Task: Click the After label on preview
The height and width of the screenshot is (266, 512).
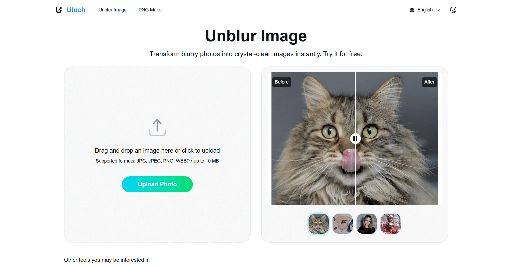Action: (429, 82)
